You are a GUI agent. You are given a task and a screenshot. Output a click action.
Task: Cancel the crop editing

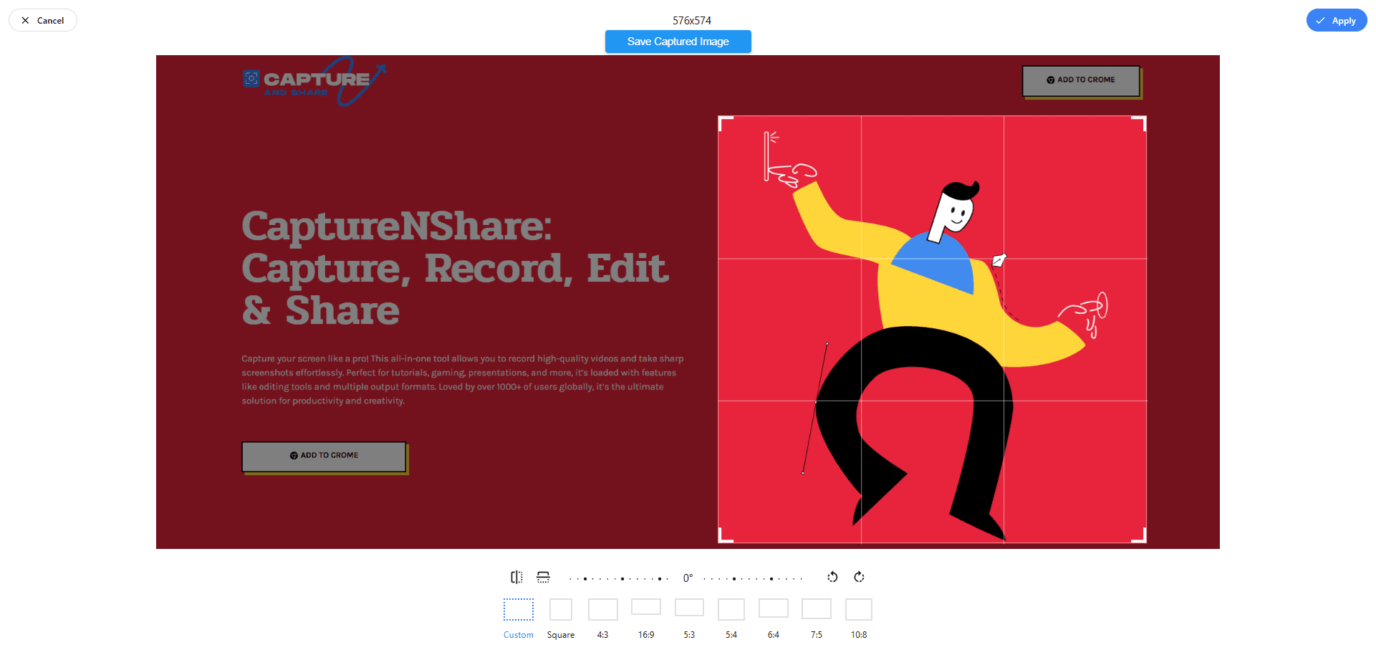tap(43, 21)
